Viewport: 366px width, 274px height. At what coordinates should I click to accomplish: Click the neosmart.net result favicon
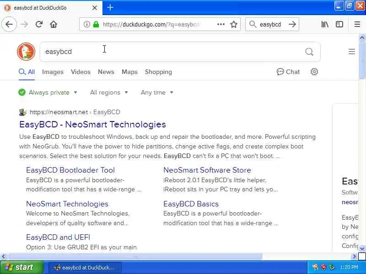(x=22, y=112)
